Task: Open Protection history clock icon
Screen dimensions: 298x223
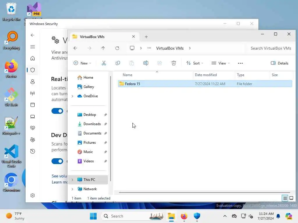Action: [33, 151]
